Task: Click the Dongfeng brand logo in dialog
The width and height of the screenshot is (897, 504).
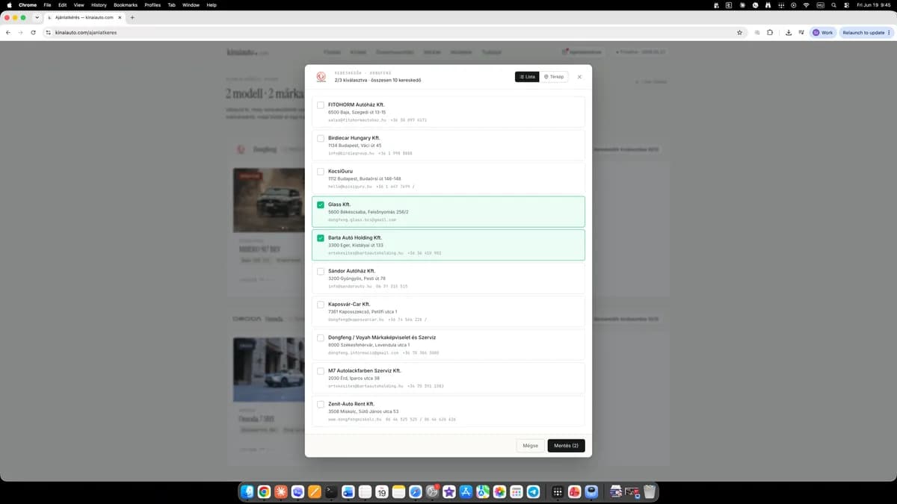Action: click(321, 77)
